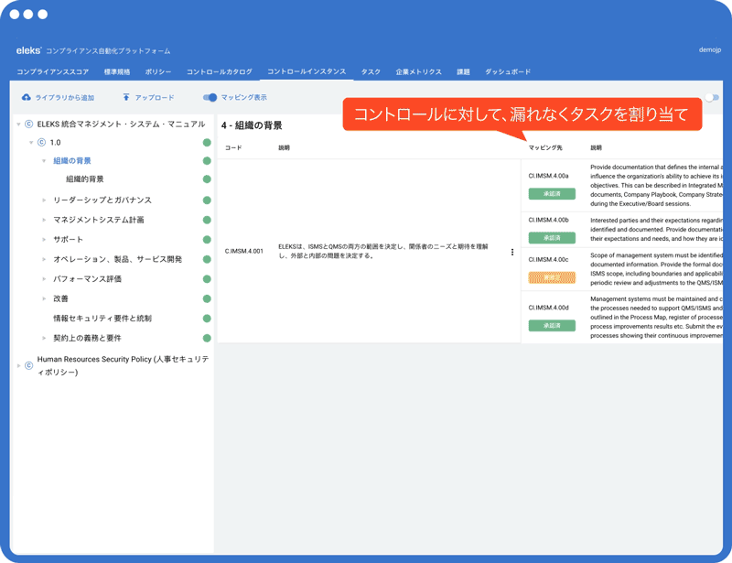Click the green status dot for 組織の背景
This screenshot has height=563, width=732.
click(x=207, y=161)
